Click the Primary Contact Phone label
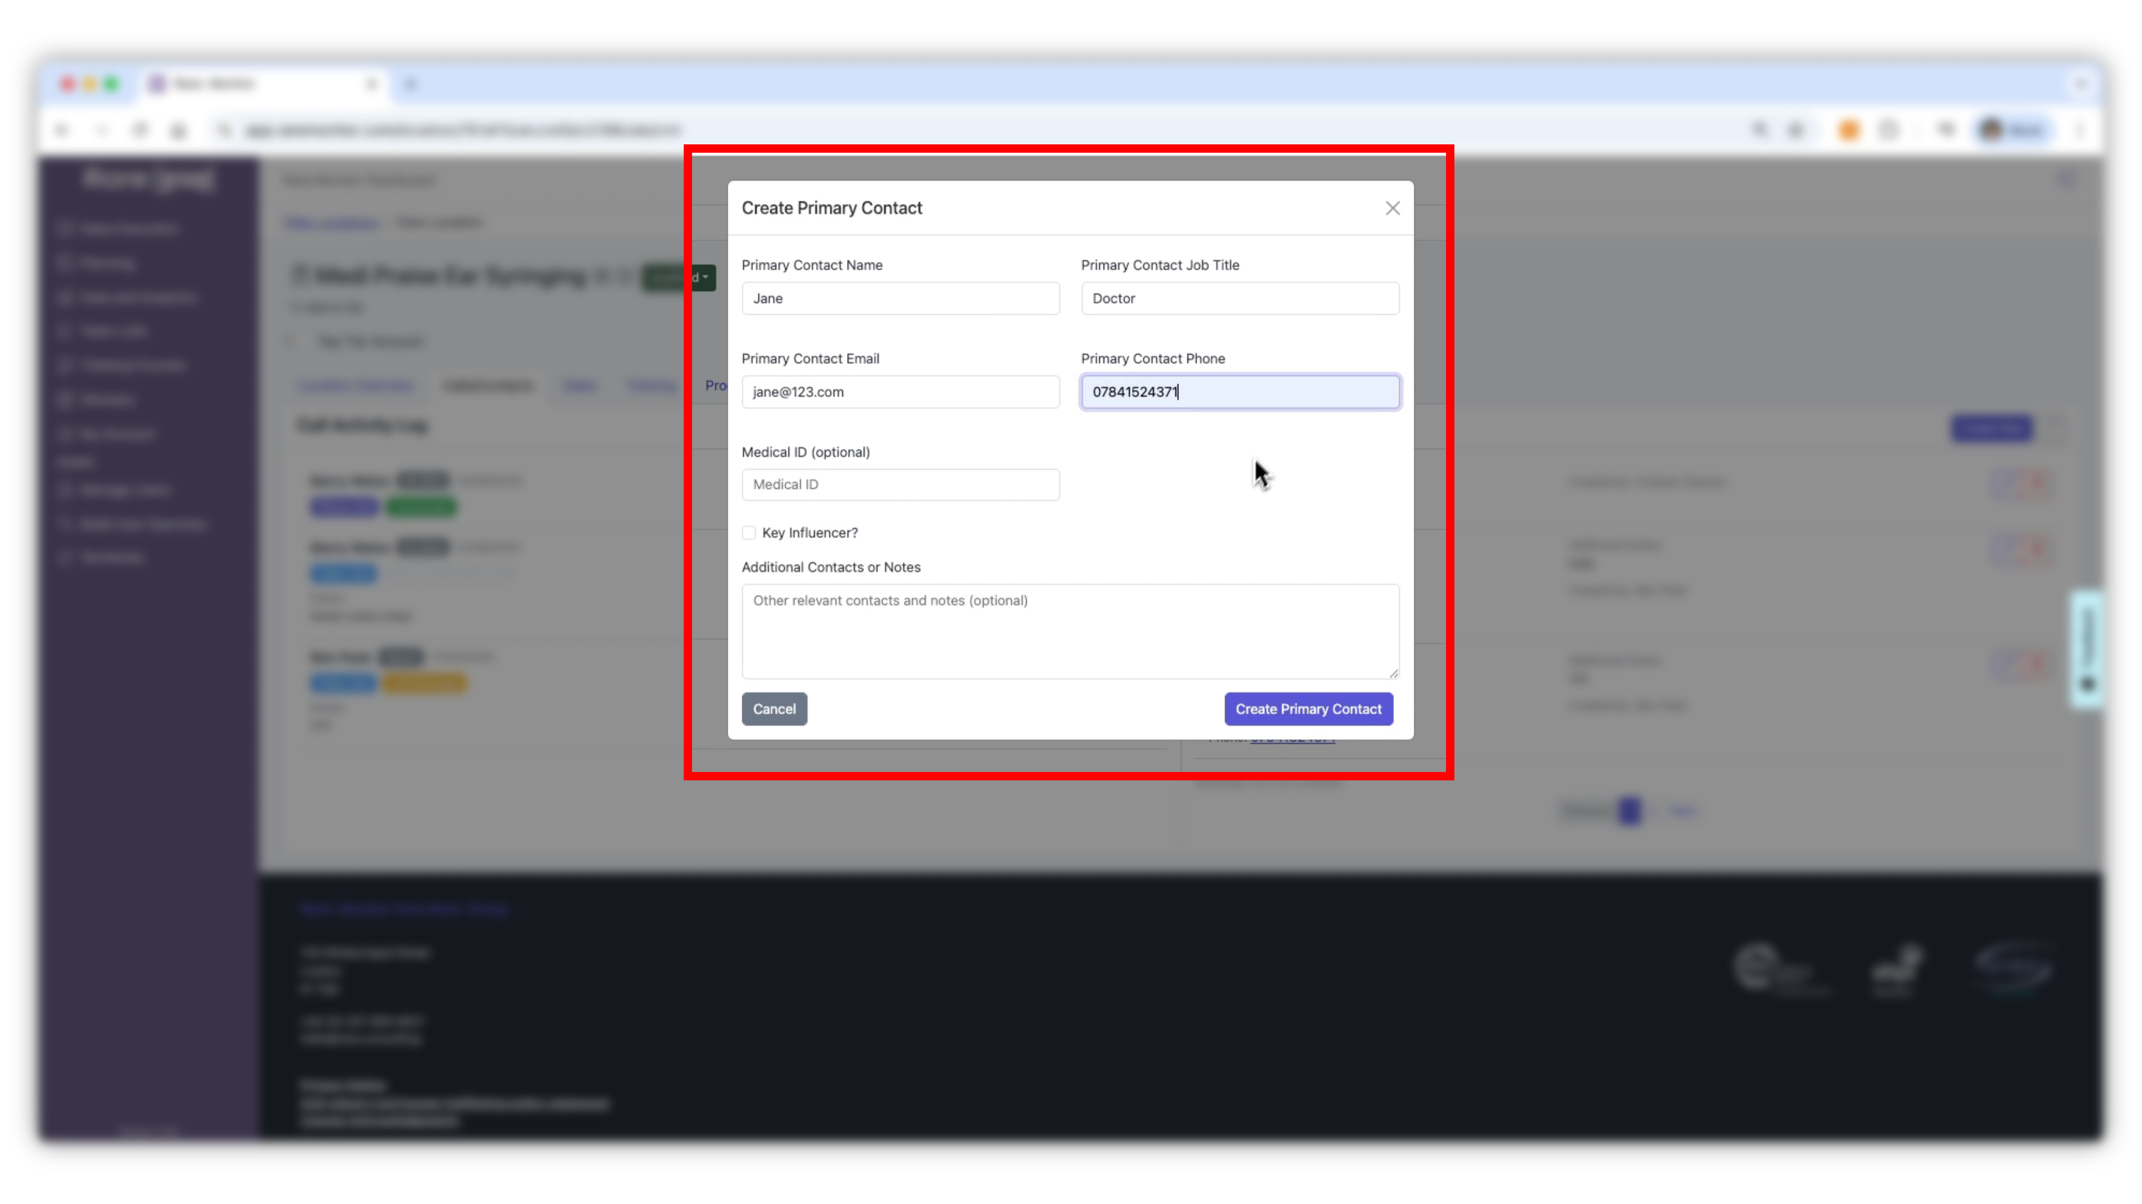The height and width of the screenshot is (1204, 2142). click(1153, 358)
